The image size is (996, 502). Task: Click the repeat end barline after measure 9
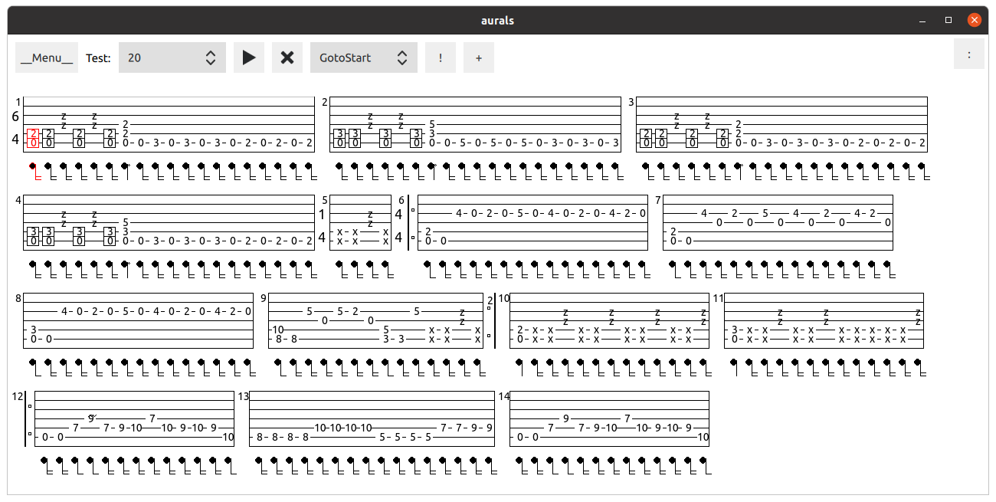coord(492,320)
